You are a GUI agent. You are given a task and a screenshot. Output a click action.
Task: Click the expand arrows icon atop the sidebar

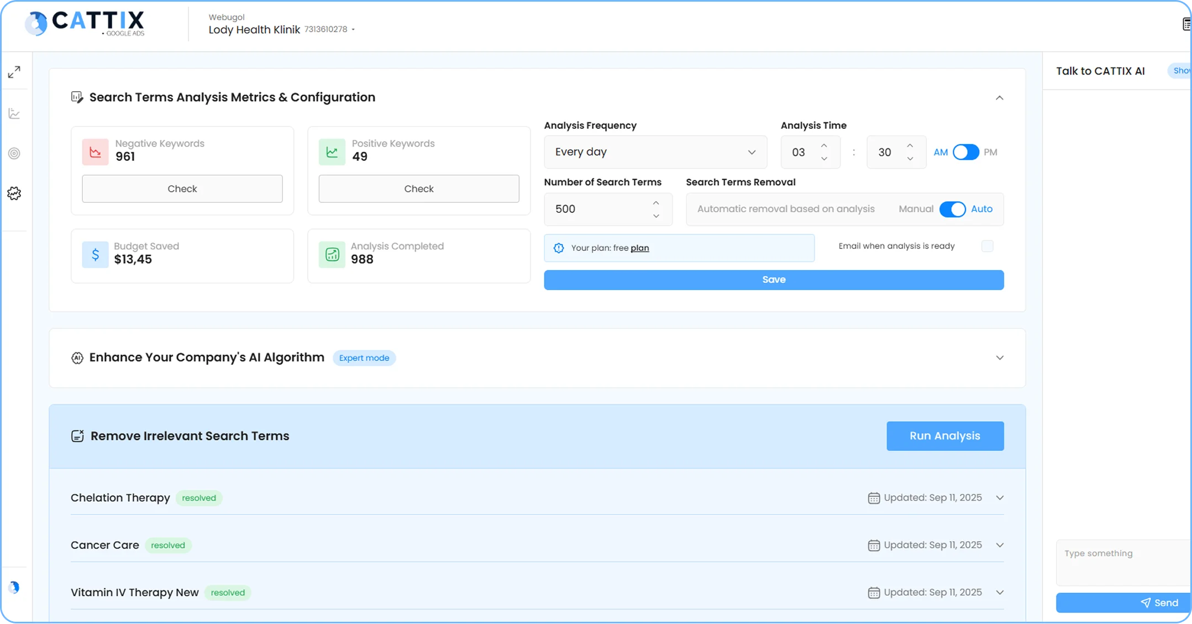coord(15,72)
